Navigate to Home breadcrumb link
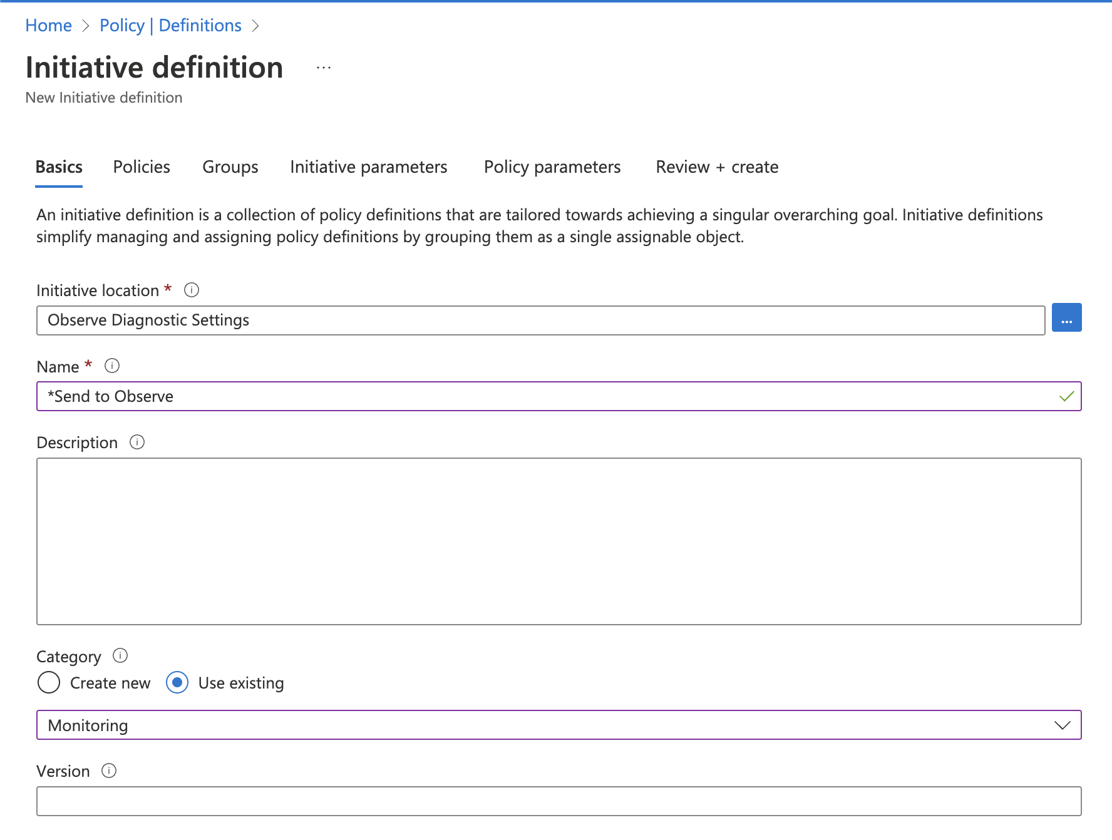 tap(49, 26)
